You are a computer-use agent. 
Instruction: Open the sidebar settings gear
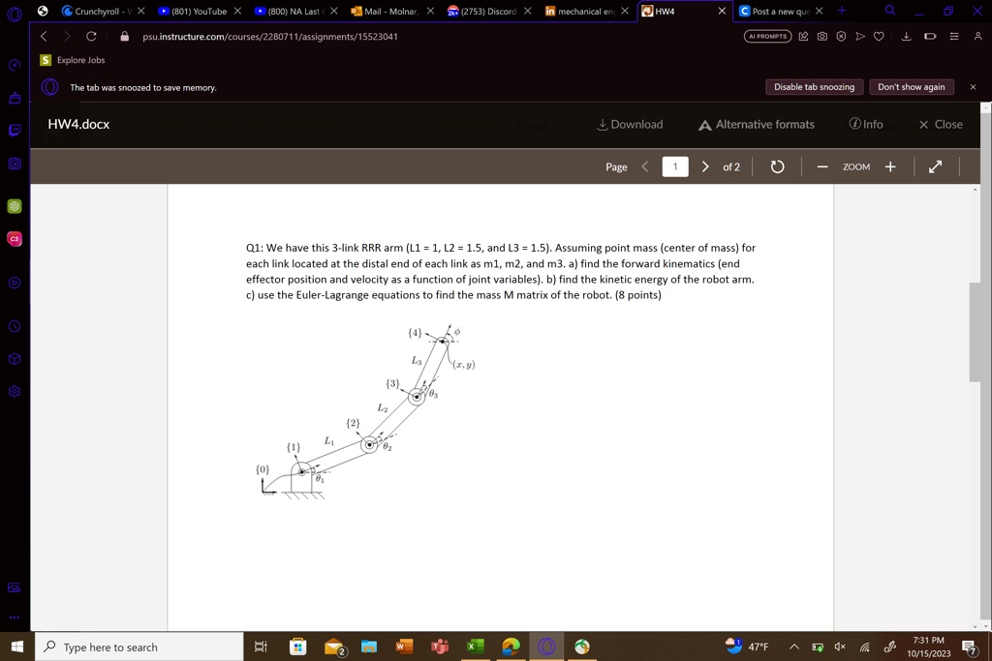pyautogui.click(x=13, y=391)
